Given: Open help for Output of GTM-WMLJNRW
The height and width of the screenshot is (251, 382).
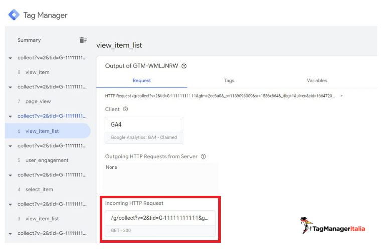Looking at the screenshot, I should coord(184,66).
